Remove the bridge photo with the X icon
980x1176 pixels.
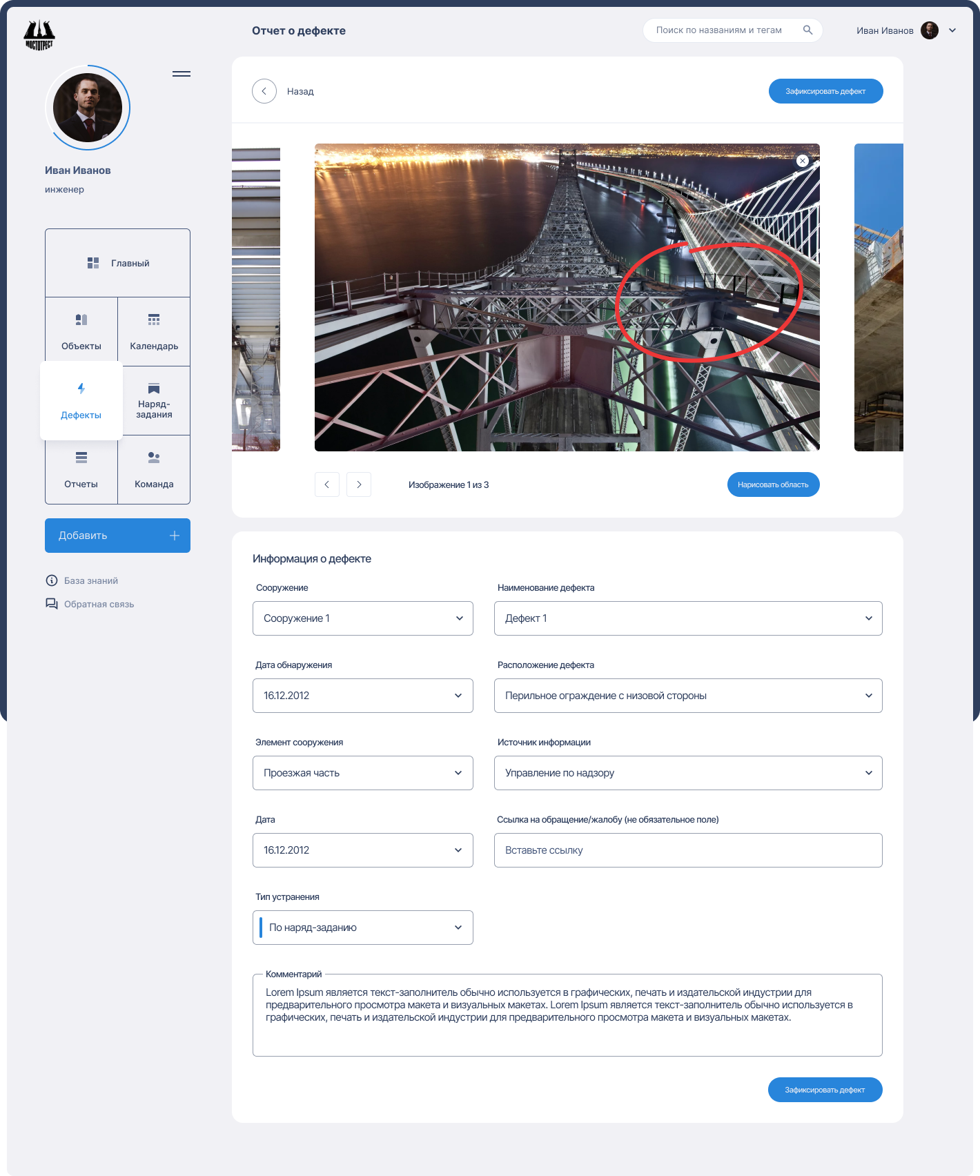coord(803,161)
